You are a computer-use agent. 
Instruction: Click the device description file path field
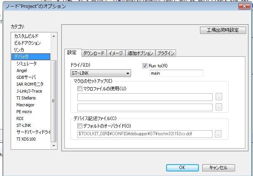[x=145, y=134]
